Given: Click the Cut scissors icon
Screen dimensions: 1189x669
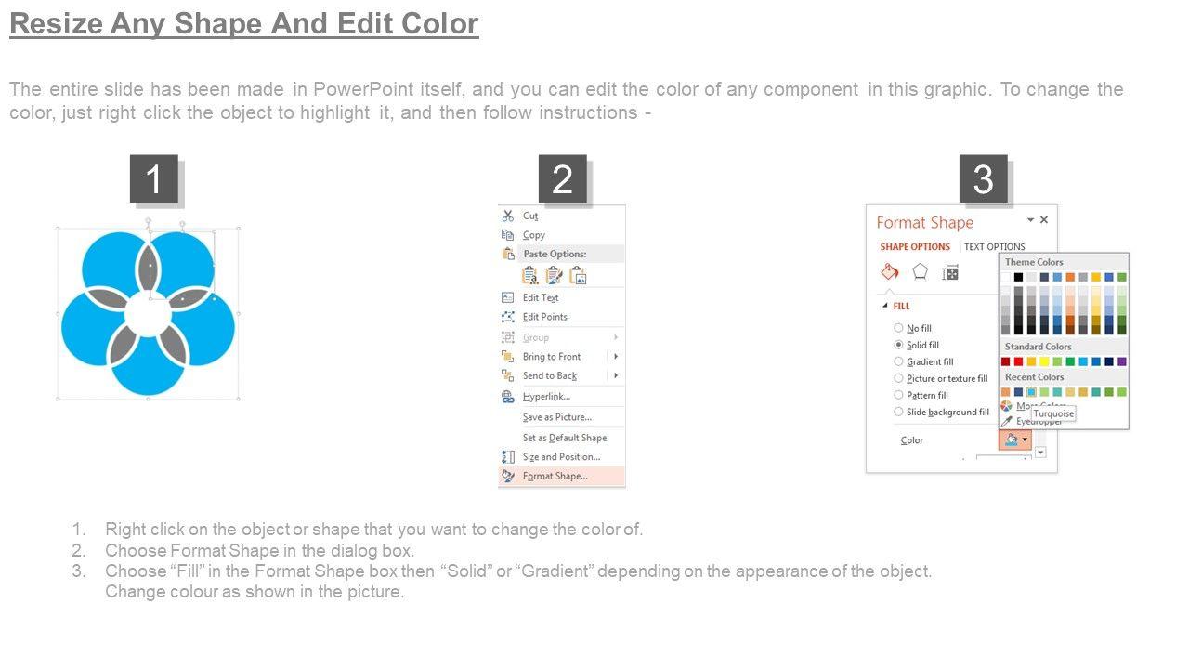Looking at the screenshot, I should 508,216.
